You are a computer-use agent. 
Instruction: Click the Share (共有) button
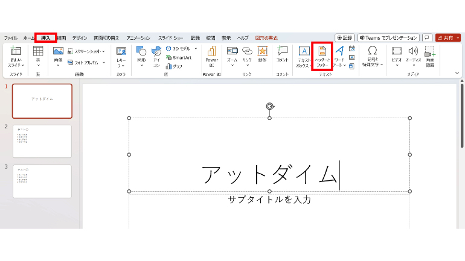[445, 38]
